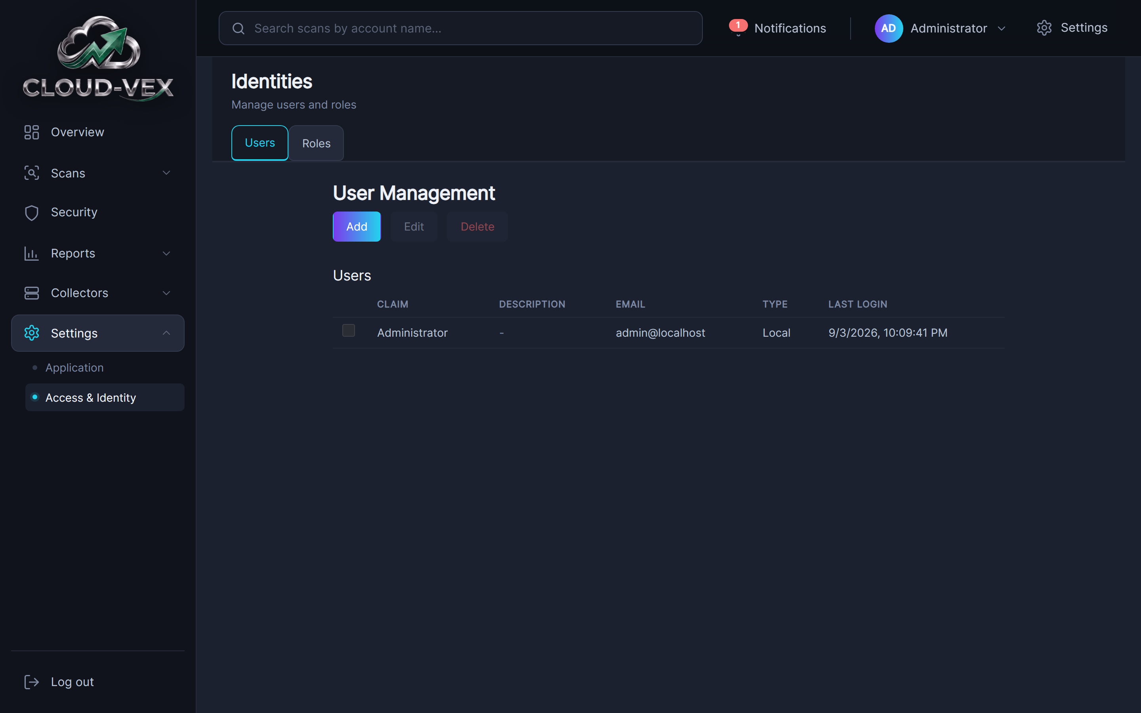The width and height of the screenshot is (1141, 713).
Task: Click the search magnifier icon
Action: pyautogui.click(x=239, y=28)
